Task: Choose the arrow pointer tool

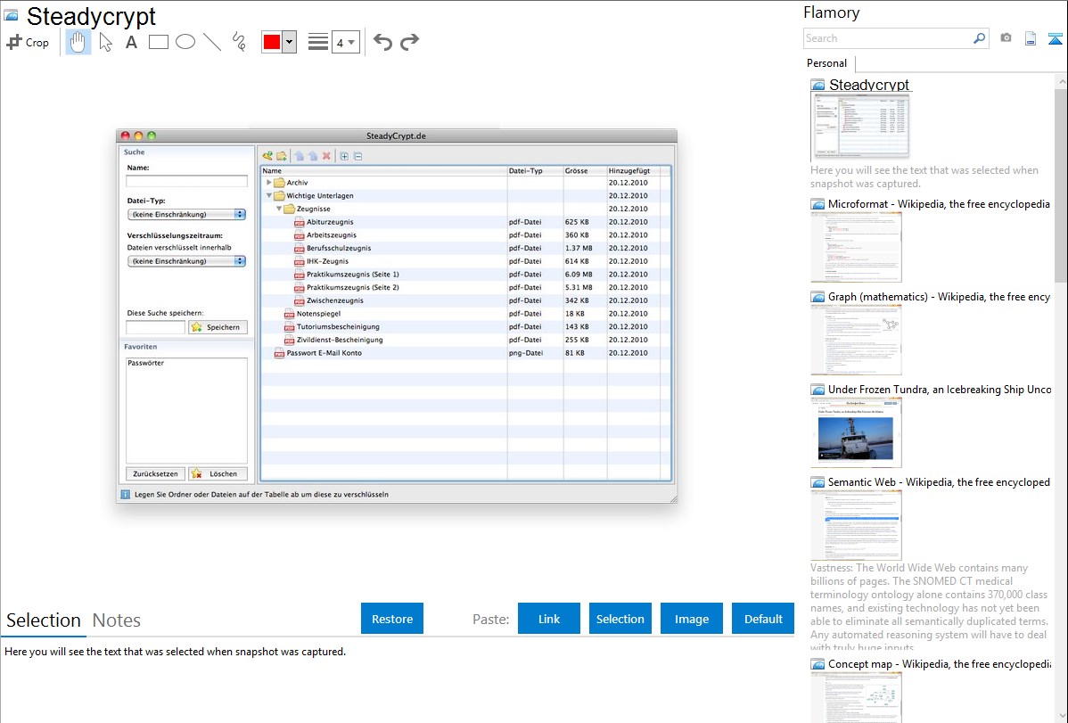Action: 105,42
